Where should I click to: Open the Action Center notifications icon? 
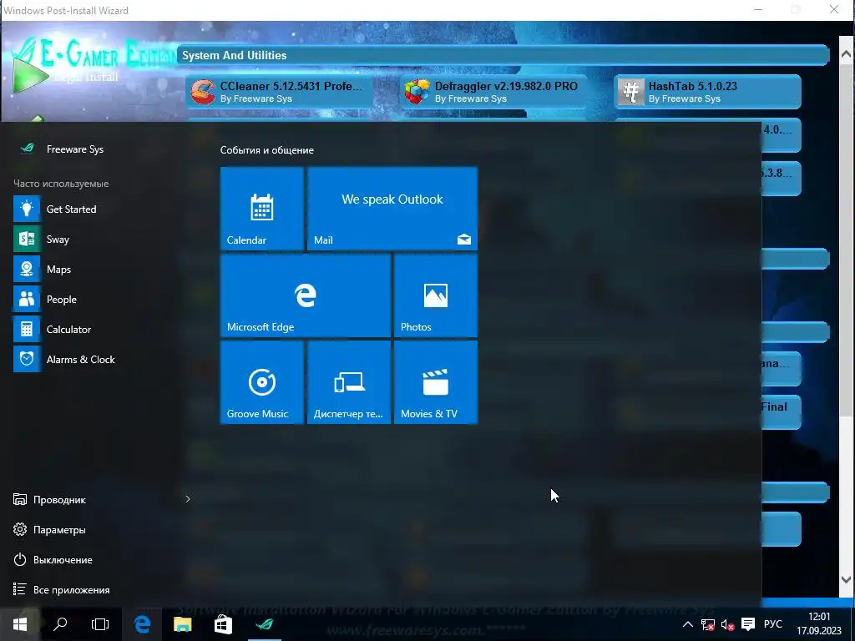748,624
